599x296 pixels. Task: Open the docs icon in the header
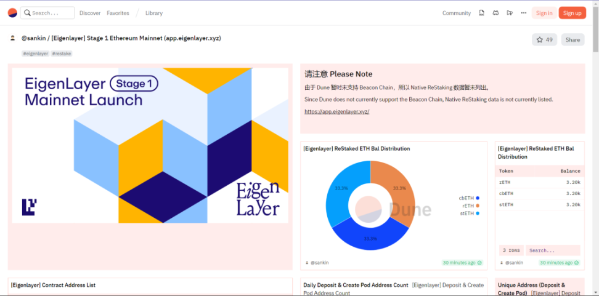(x=481, y=13)
